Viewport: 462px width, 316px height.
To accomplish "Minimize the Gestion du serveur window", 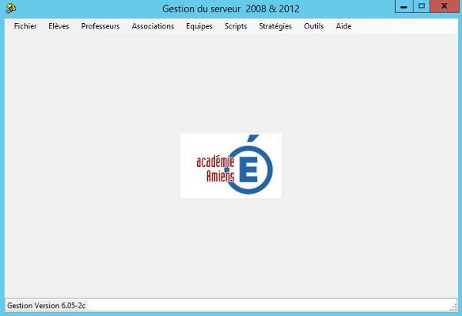I will [404, 6].
